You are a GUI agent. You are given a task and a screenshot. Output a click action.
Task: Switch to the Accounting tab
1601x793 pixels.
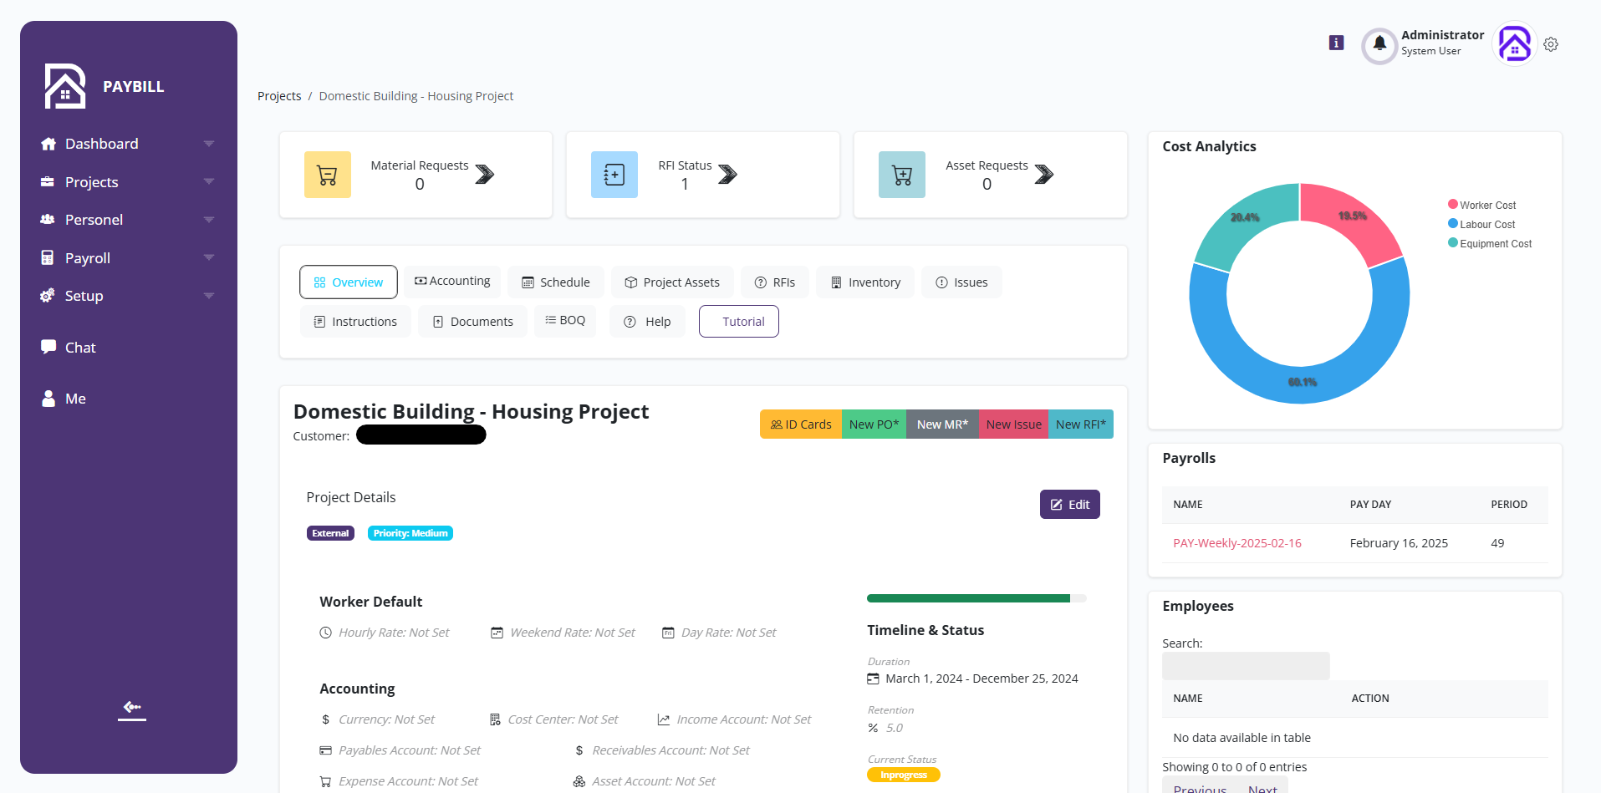(x=451, y=282)
